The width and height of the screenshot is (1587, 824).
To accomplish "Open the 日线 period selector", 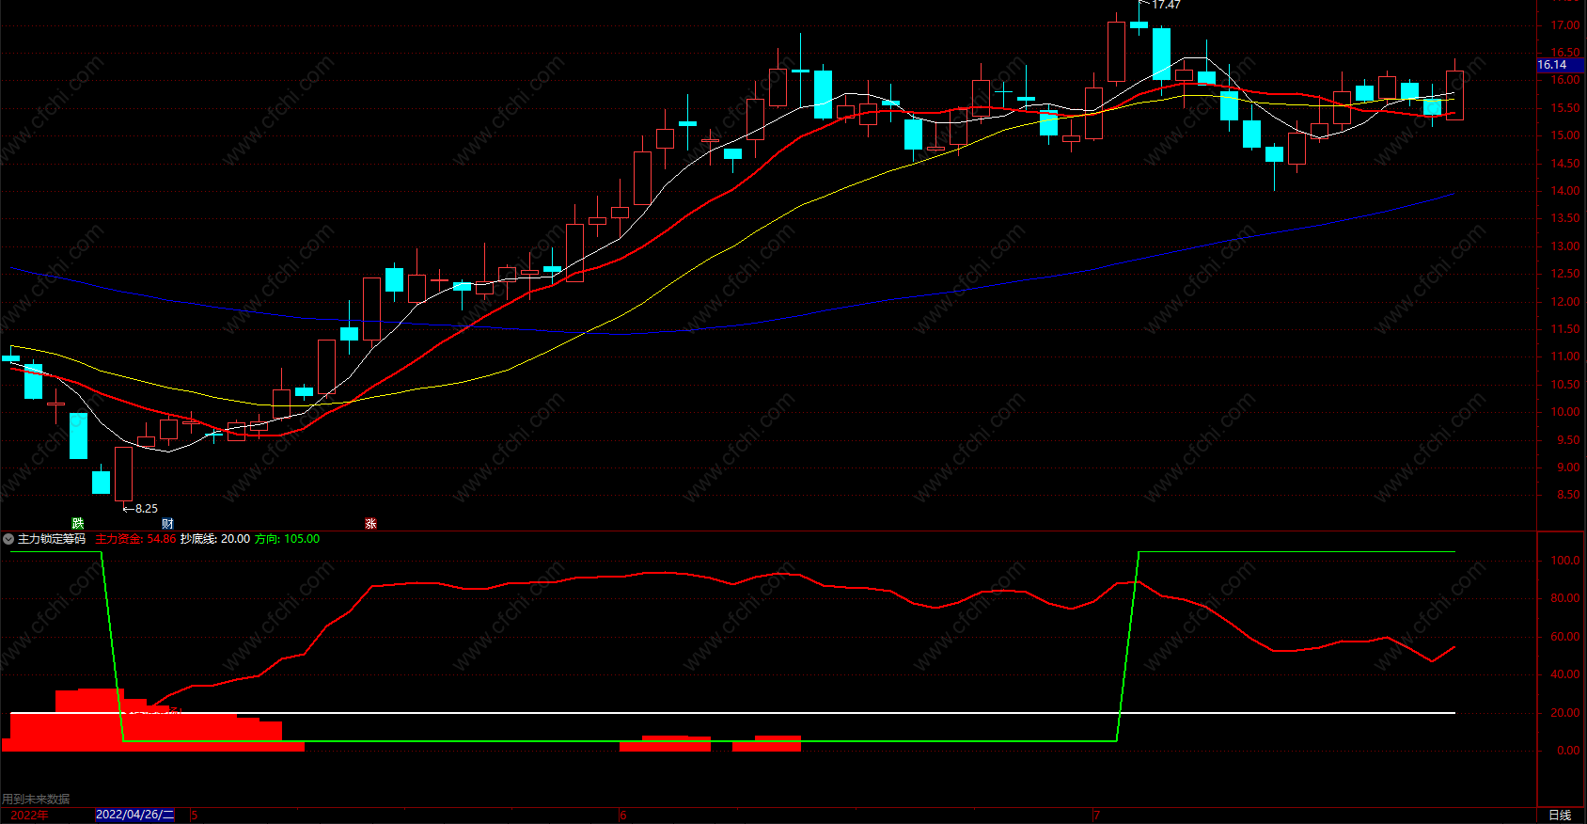I will (x=1560, y=815).
